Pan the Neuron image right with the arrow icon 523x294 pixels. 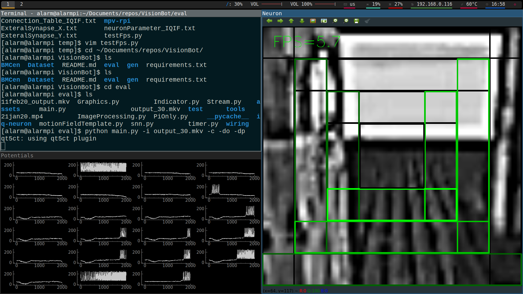(280, 21)
